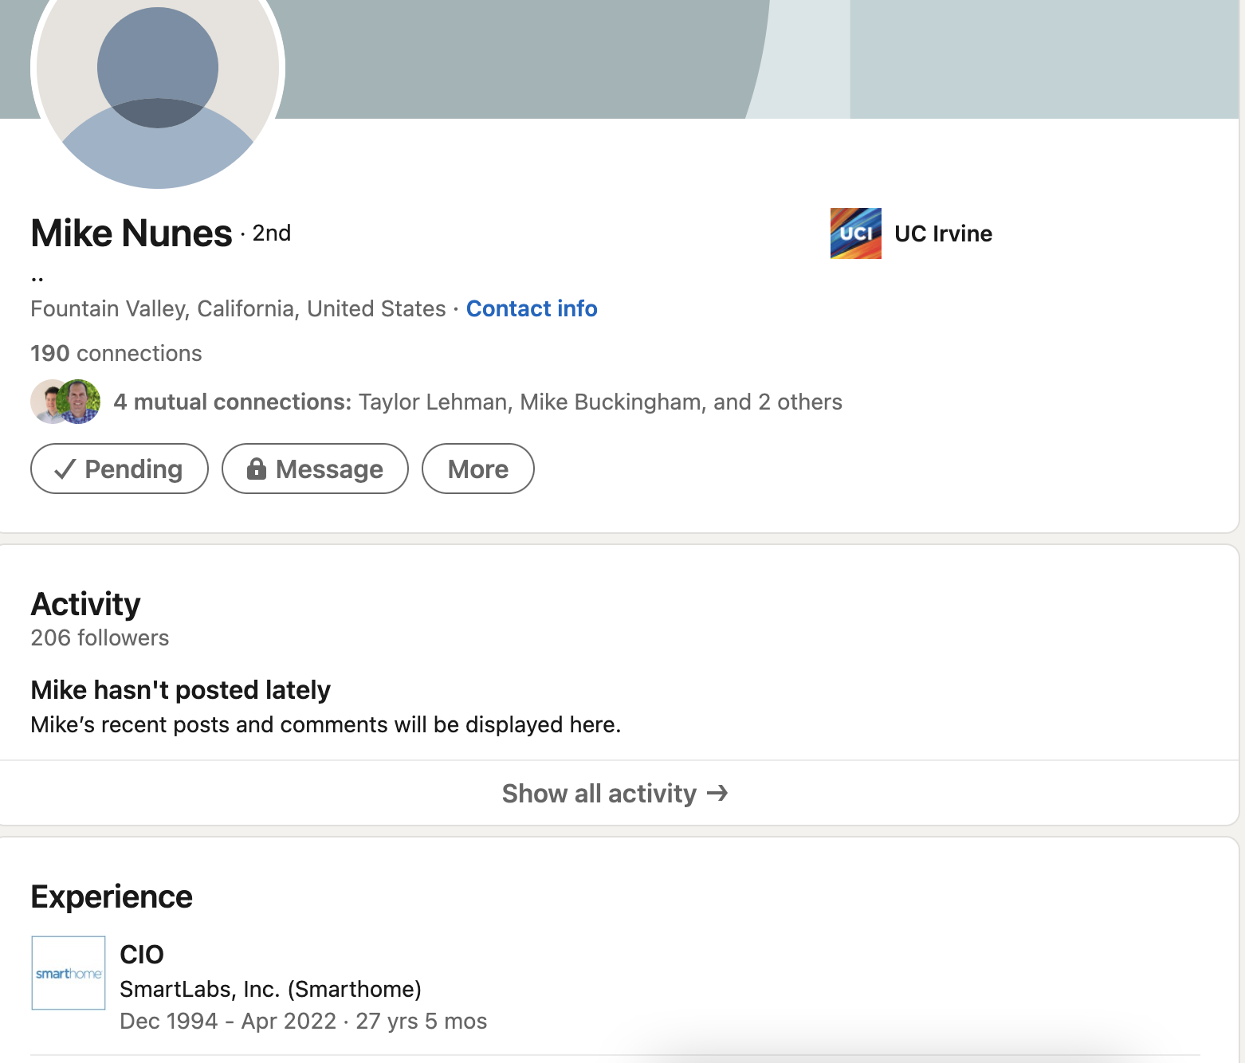Click Show all activity
Screen dimensions: 1245x1063
pyautogui.click(x=615, y=793)
